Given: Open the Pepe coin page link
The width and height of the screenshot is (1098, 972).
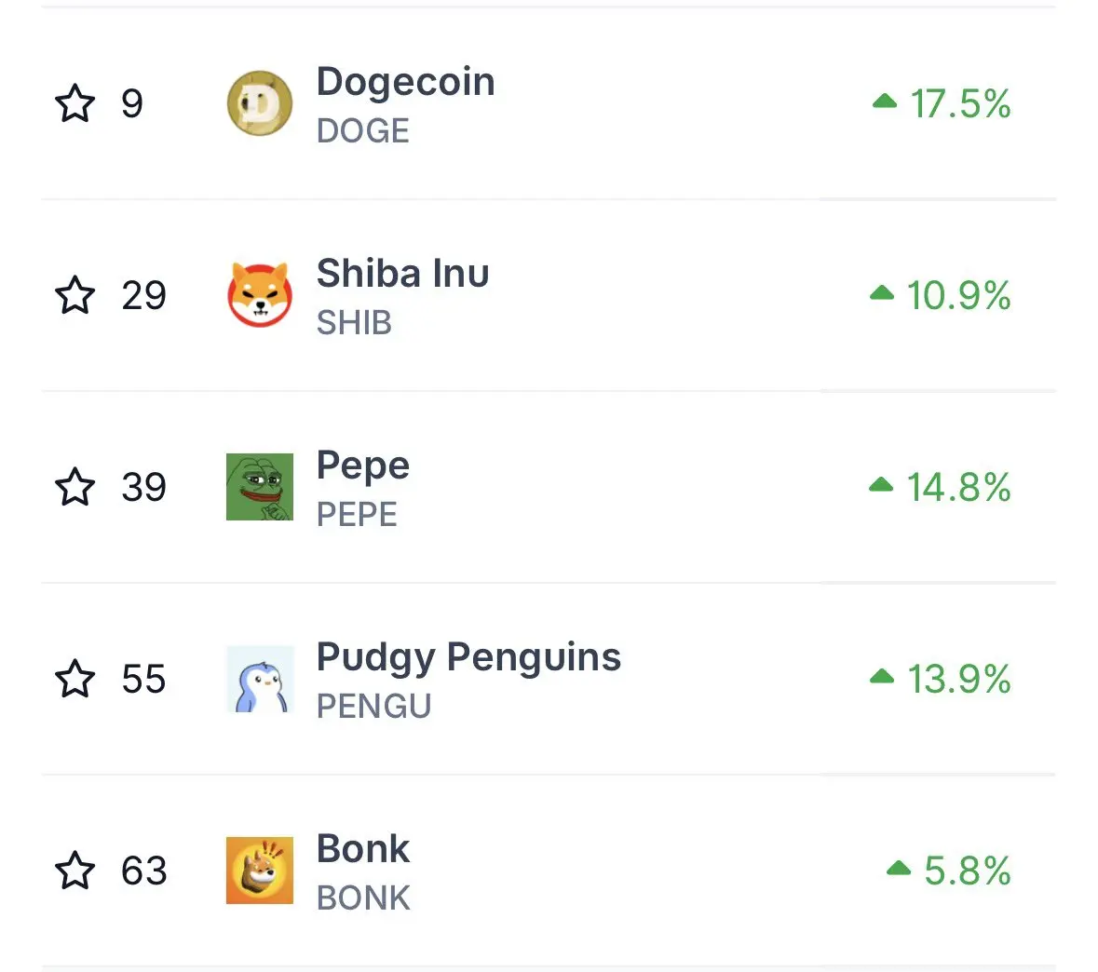Looking at the screenshot, I should click(362, 466).
